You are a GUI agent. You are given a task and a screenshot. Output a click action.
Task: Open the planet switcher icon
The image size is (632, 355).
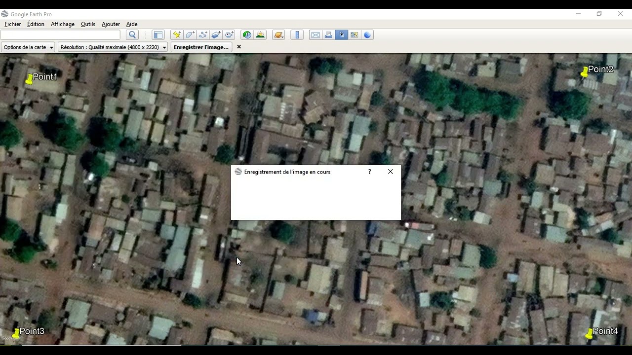pyautogui.click(x=278, y=35)
